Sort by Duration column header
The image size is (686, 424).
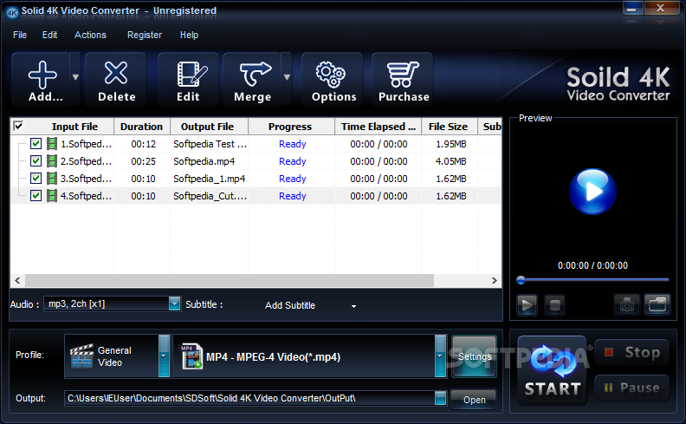pyautogui.click(x=142, y=127)
